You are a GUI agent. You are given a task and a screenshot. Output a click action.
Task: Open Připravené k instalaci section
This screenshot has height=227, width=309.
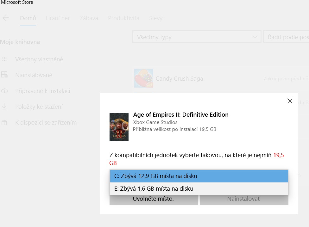pos(42,91)
